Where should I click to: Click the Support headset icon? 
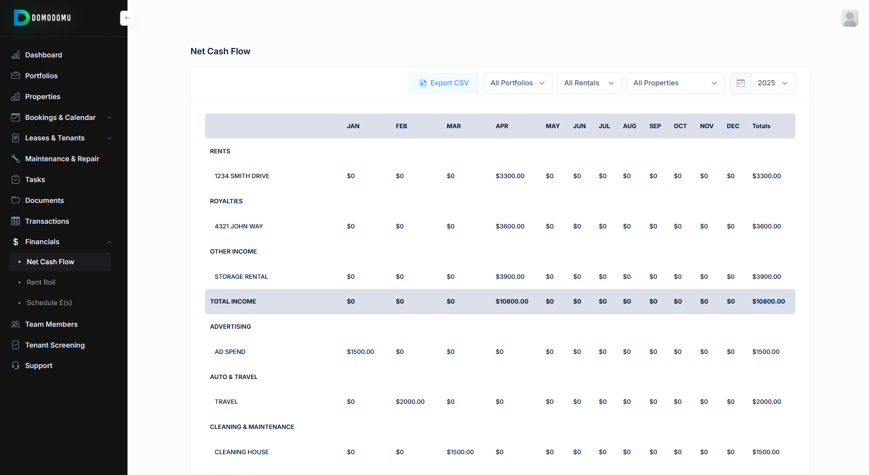point(15,366)
